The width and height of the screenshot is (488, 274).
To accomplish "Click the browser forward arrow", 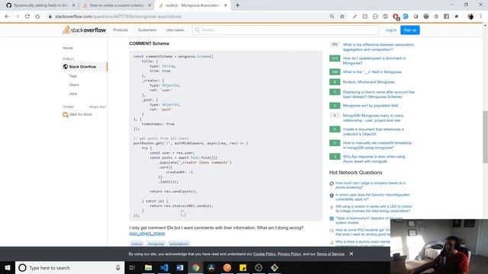I will [17, 17].
